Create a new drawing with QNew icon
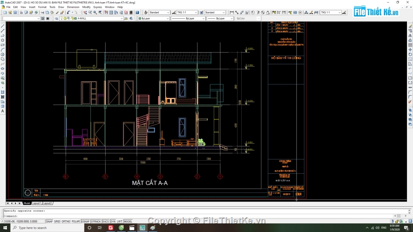This screenshot has height=232, width=413. 5,12
